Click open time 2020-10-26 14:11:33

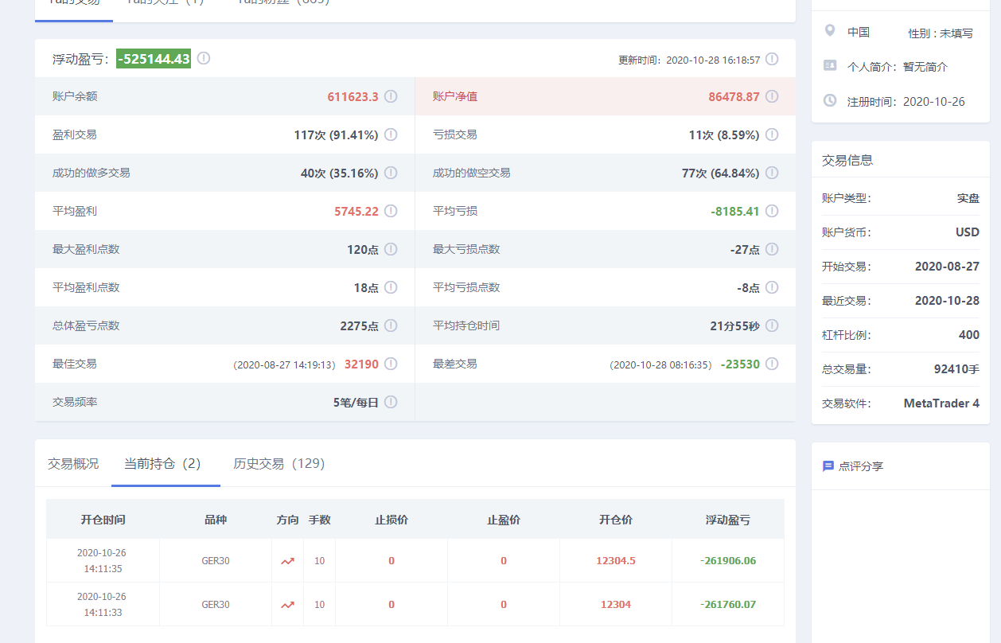(102, 605)
